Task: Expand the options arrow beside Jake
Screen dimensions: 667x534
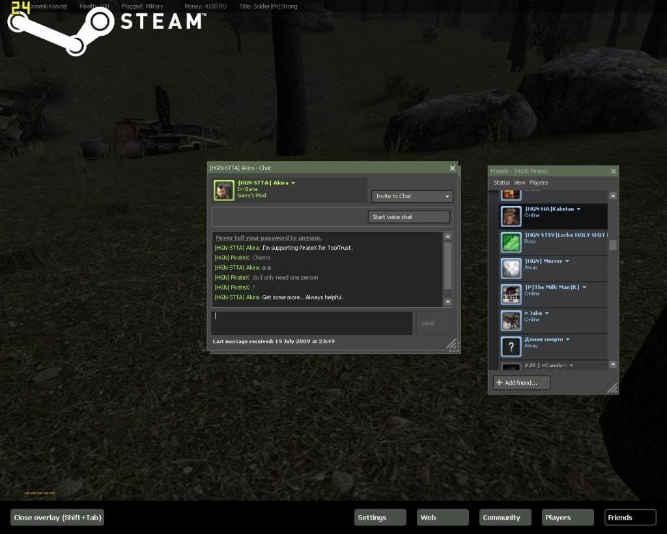Action: (x=546, y=314)
